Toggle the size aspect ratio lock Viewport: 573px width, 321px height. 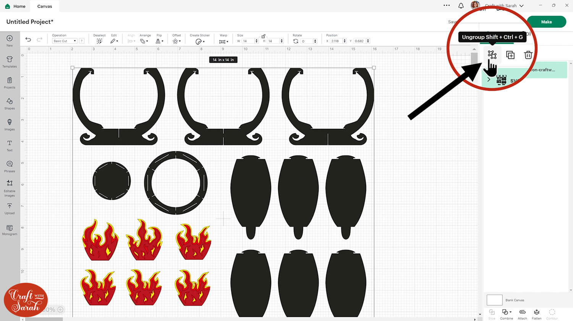coord(263,36)
